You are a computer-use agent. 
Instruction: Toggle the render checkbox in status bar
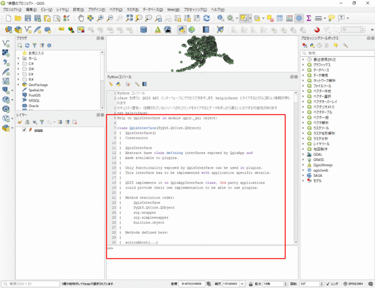(326, 283)
